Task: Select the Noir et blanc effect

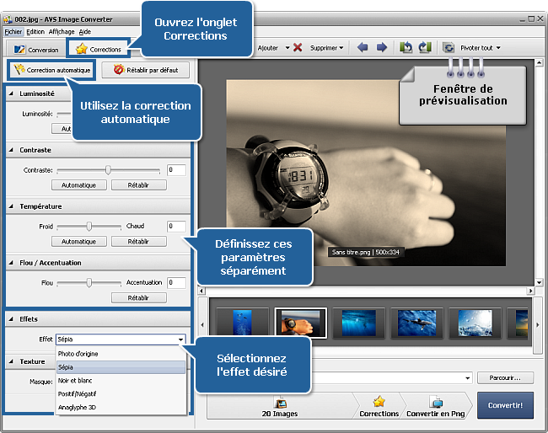Action: (78, 381)
